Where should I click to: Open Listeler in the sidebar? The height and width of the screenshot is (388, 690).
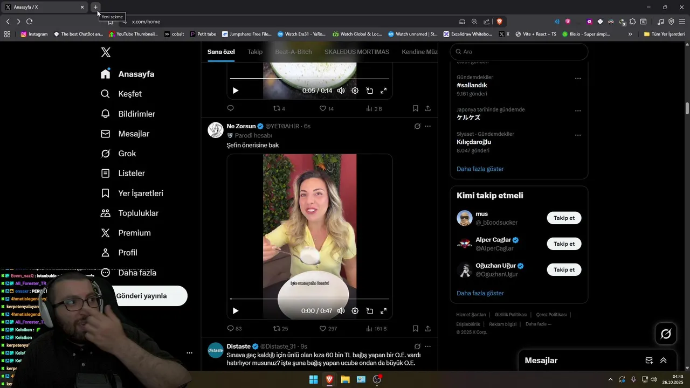coord(123,174)
